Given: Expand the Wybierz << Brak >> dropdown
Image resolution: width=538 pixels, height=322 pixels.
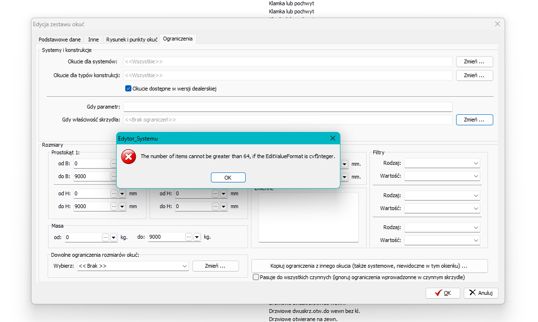Looking at the screenshot, I should (185, 266).
